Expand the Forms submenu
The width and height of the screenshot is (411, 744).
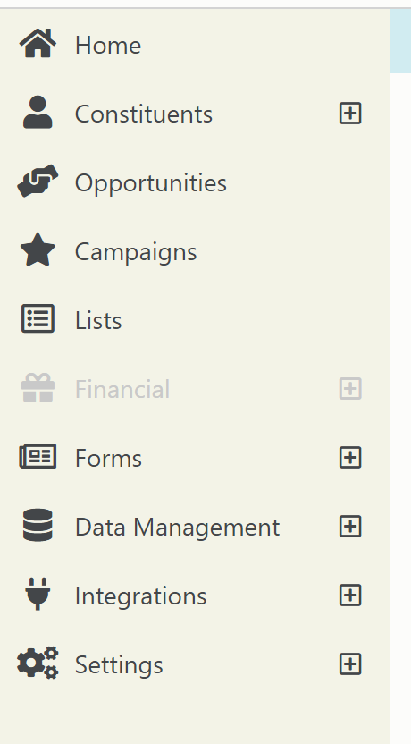350,458
